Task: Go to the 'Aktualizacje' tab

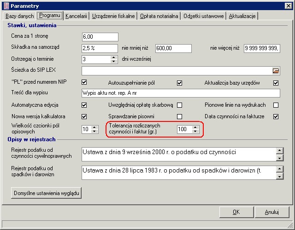Action: [x=242, y=16]
